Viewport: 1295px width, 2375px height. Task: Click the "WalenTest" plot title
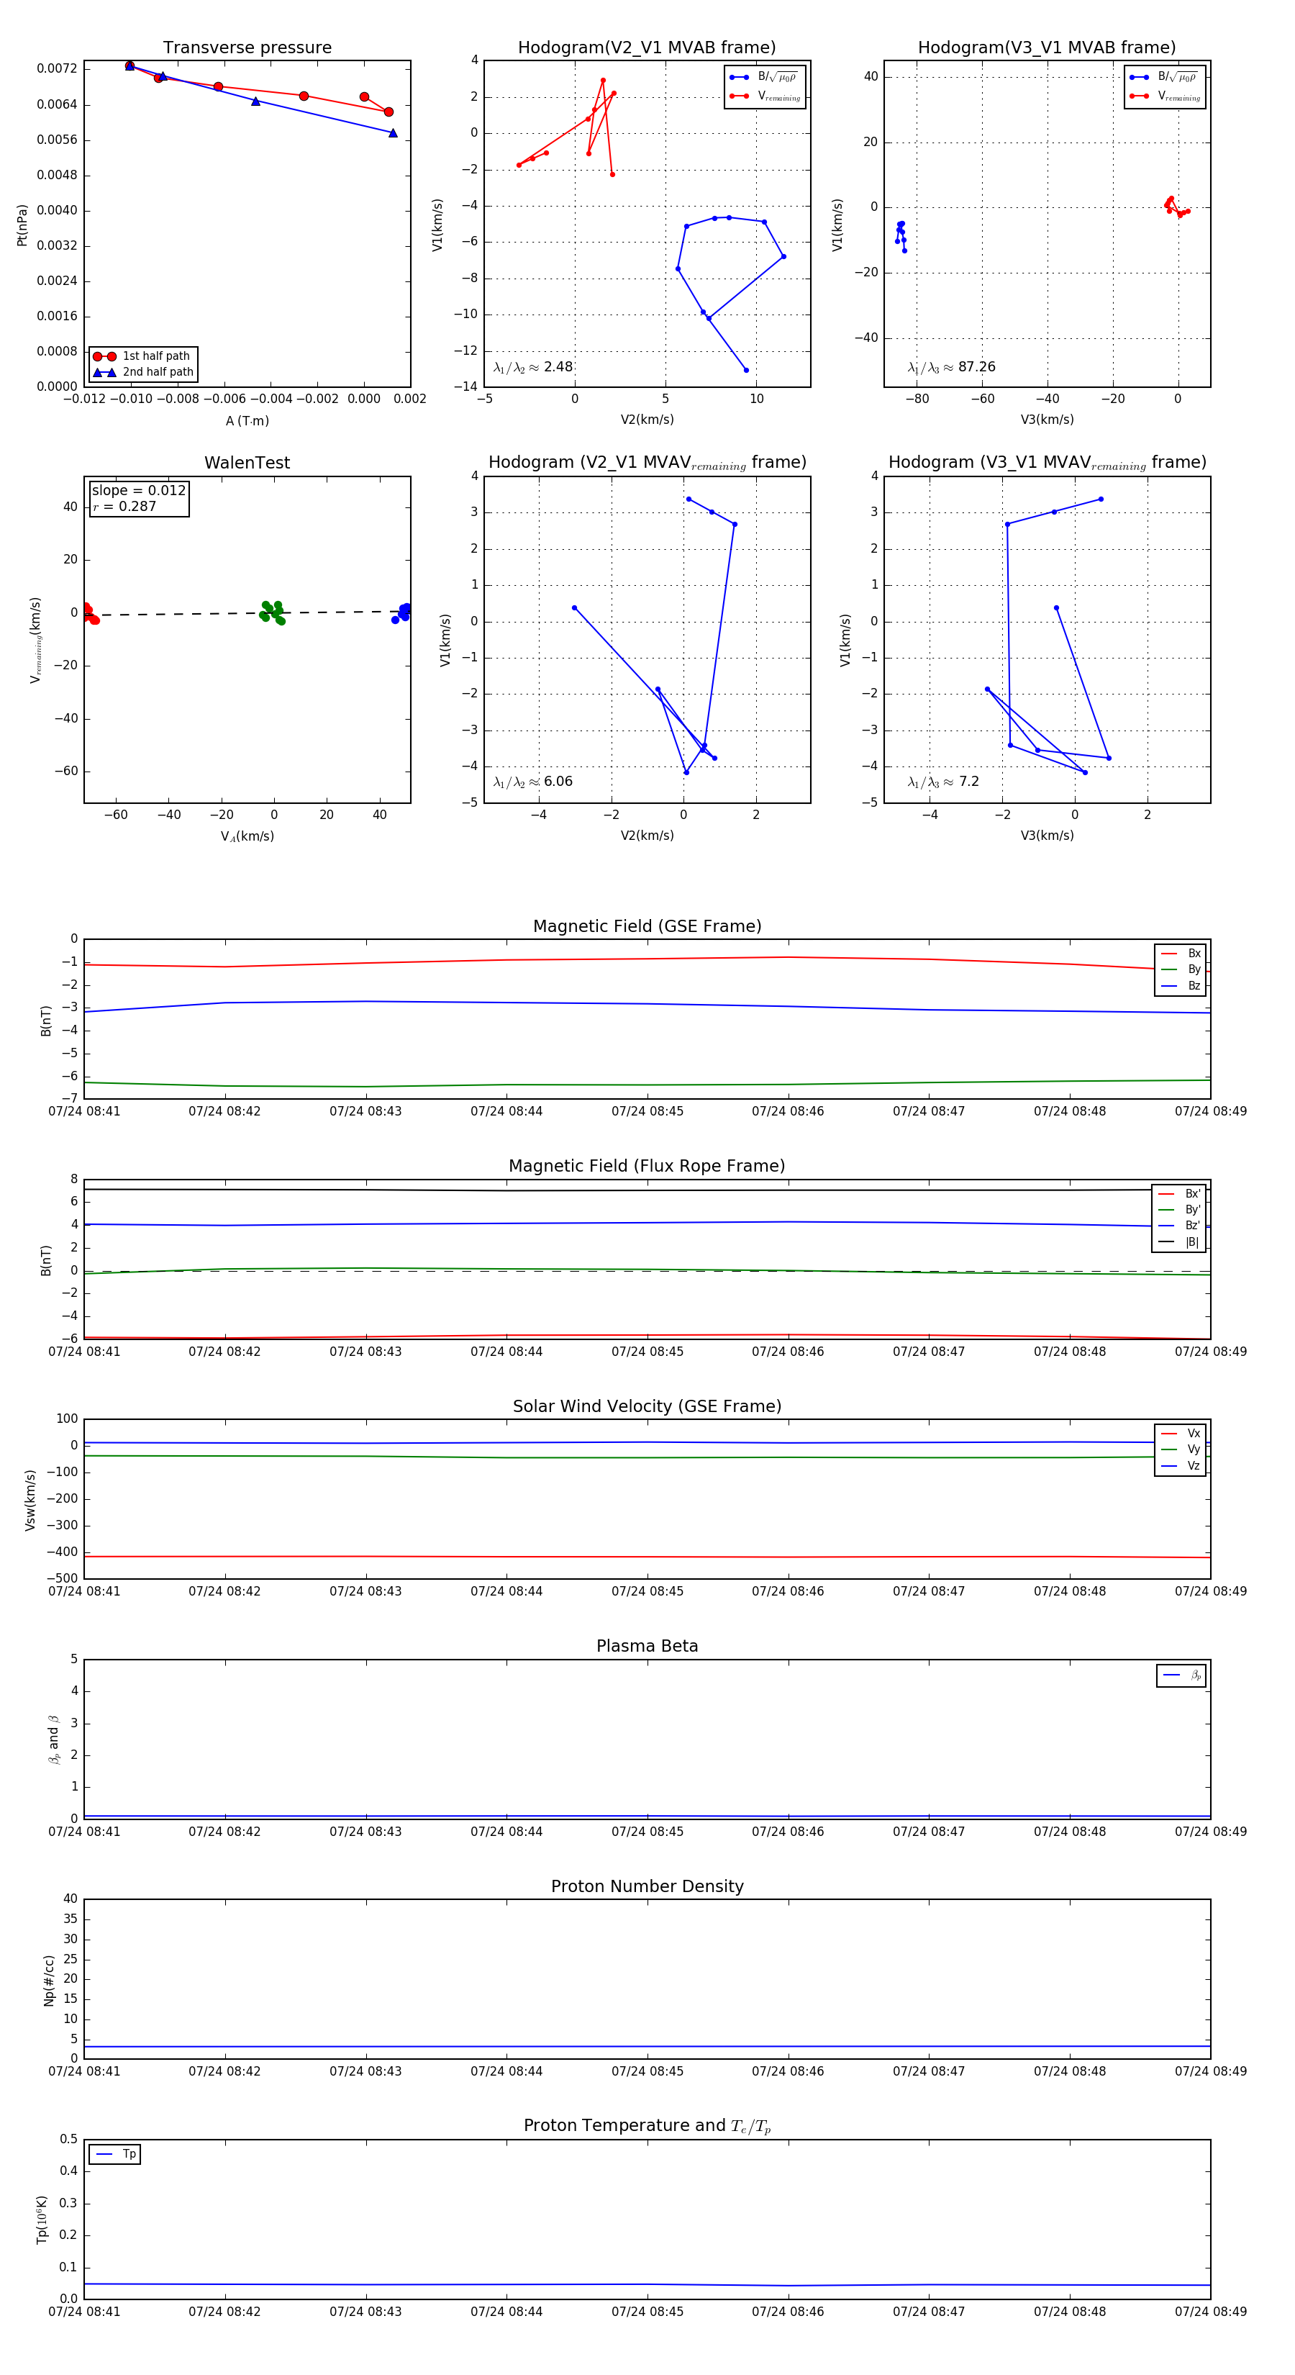click(x=247, y=463)
